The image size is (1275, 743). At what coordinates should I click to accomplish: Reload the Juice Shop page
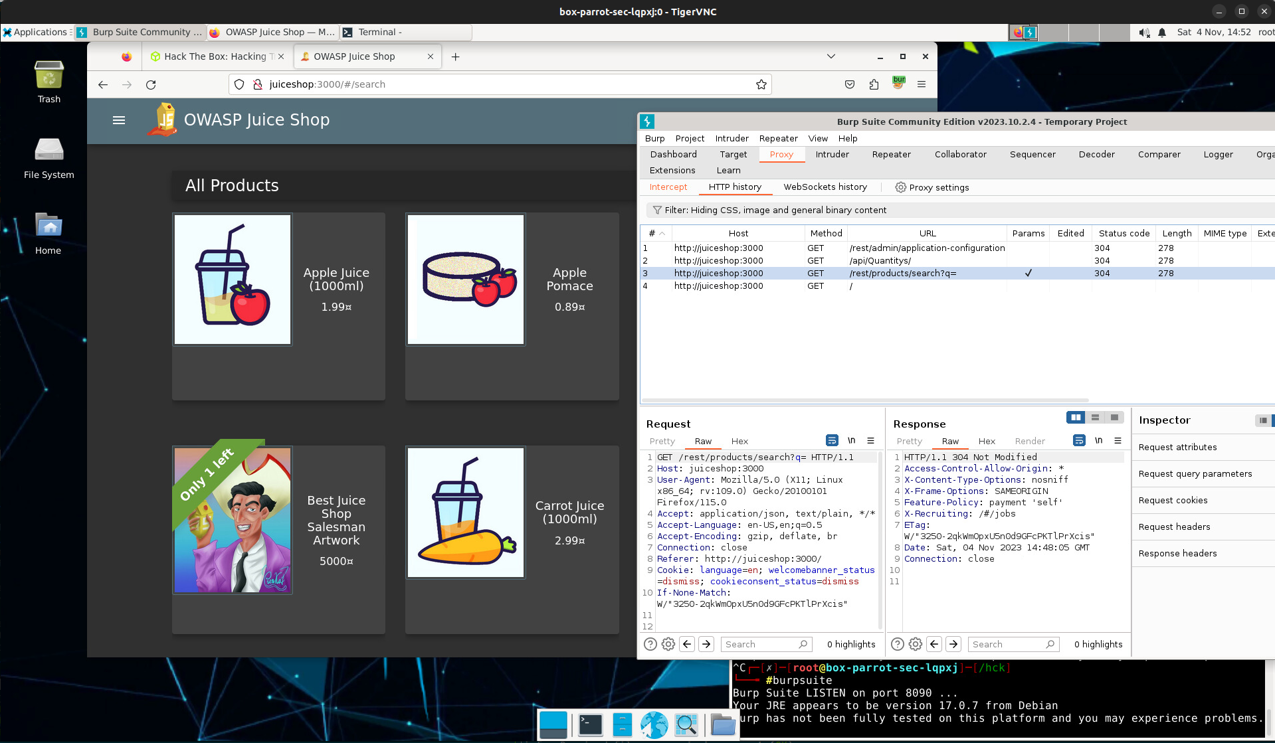pyautogui.click(x=151, y=84)
